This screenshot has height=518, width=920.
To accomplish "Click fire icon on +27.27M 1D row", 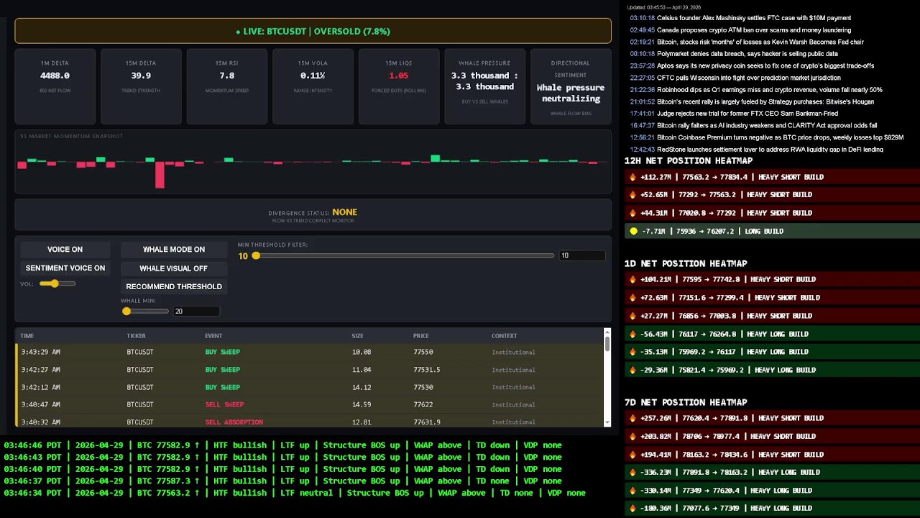I will [633, 316].
